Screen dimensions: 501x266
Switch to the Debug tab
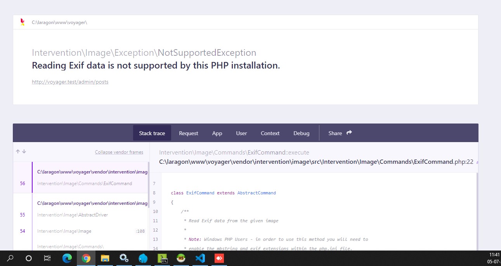pos(302,133)
